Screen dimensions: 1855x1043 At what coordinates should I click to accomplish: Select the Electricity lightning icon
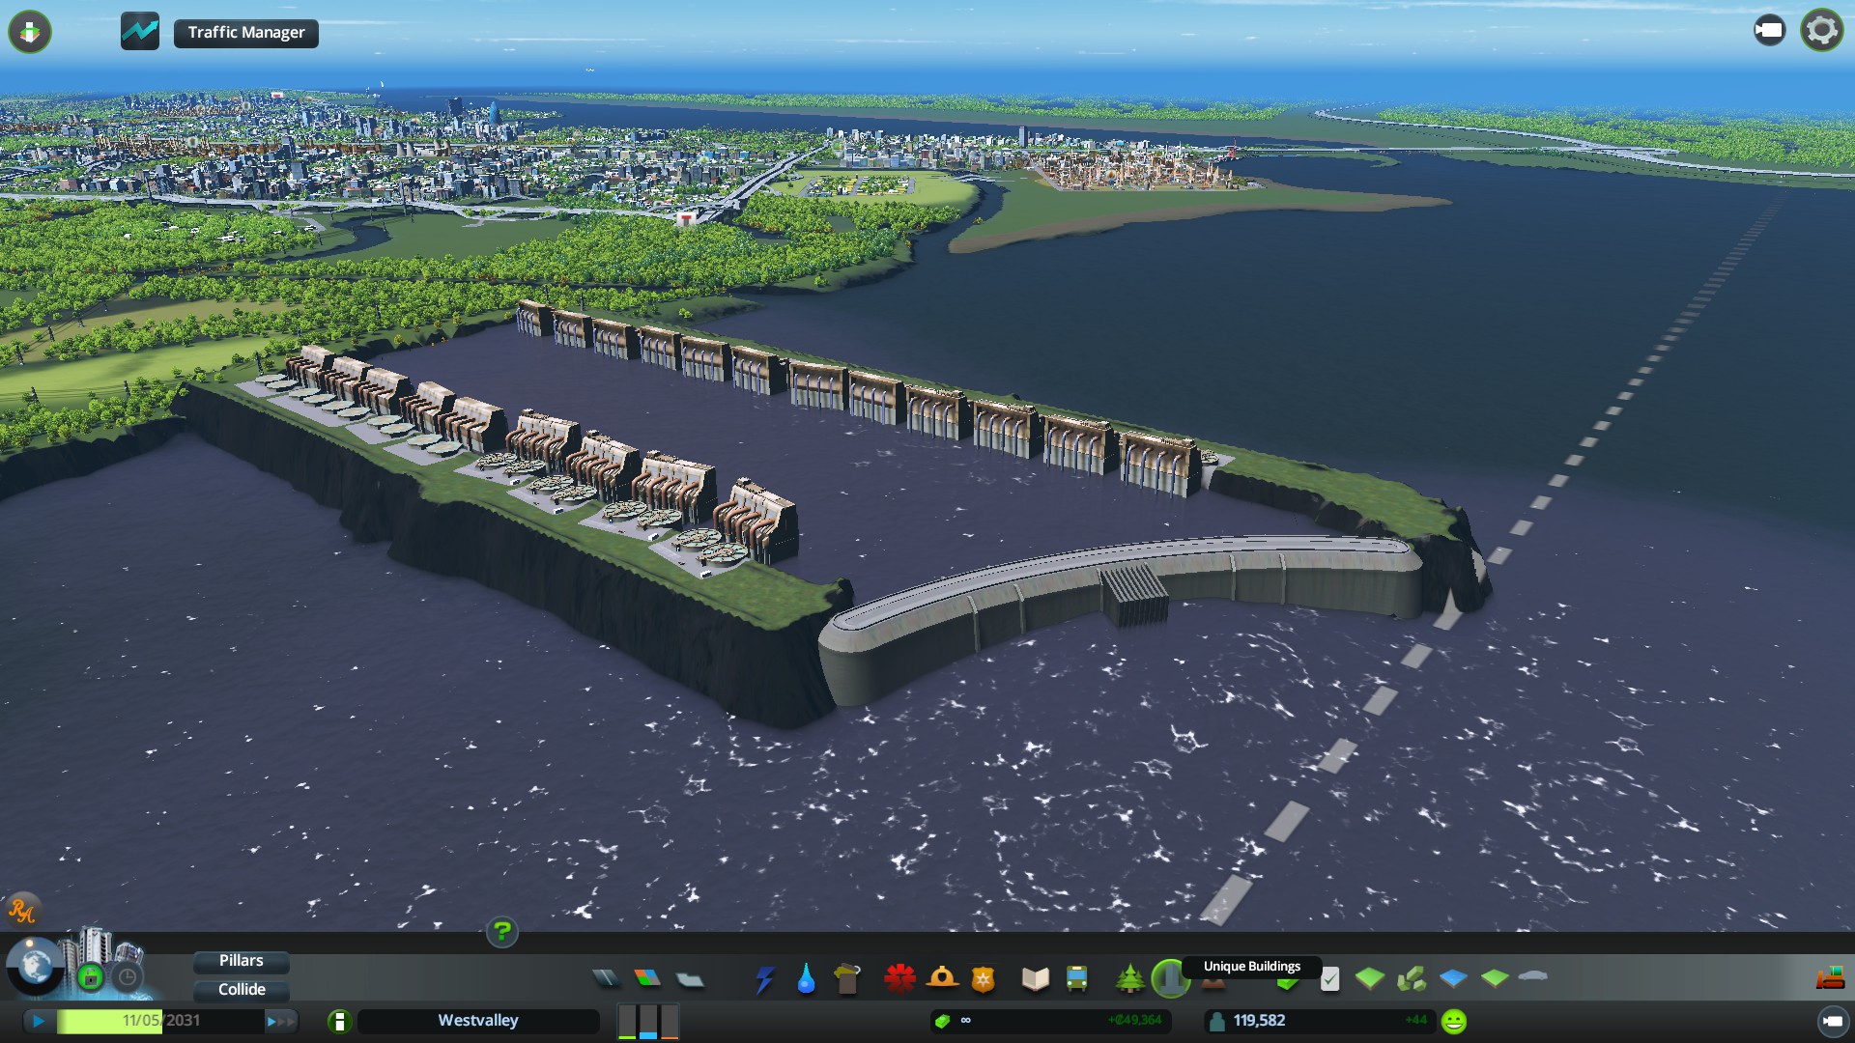(764, 979)
